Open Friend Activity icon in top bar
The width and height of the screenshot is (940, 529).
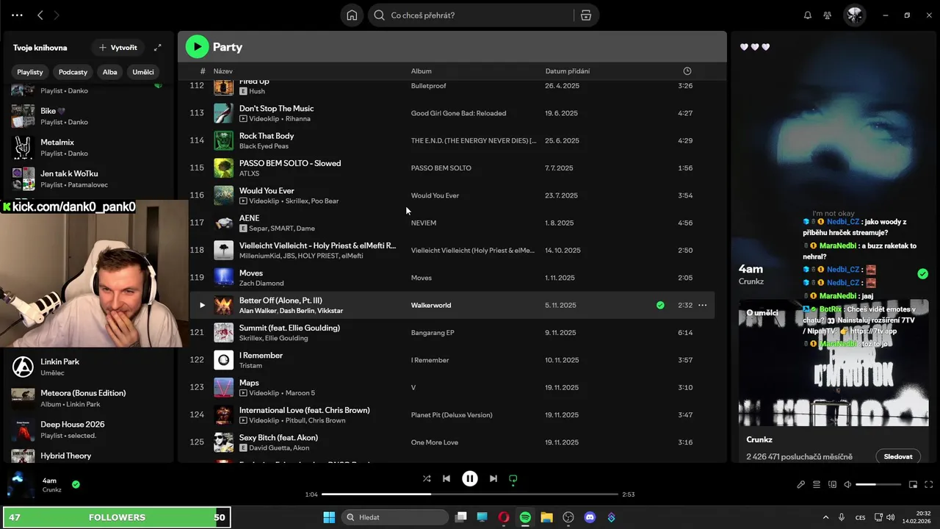coord(828,15)
